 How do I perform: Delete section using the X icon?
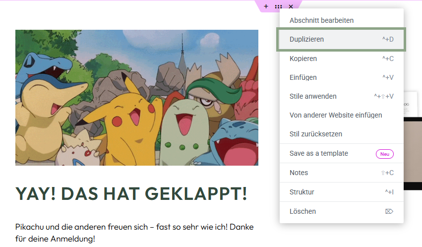291,7
